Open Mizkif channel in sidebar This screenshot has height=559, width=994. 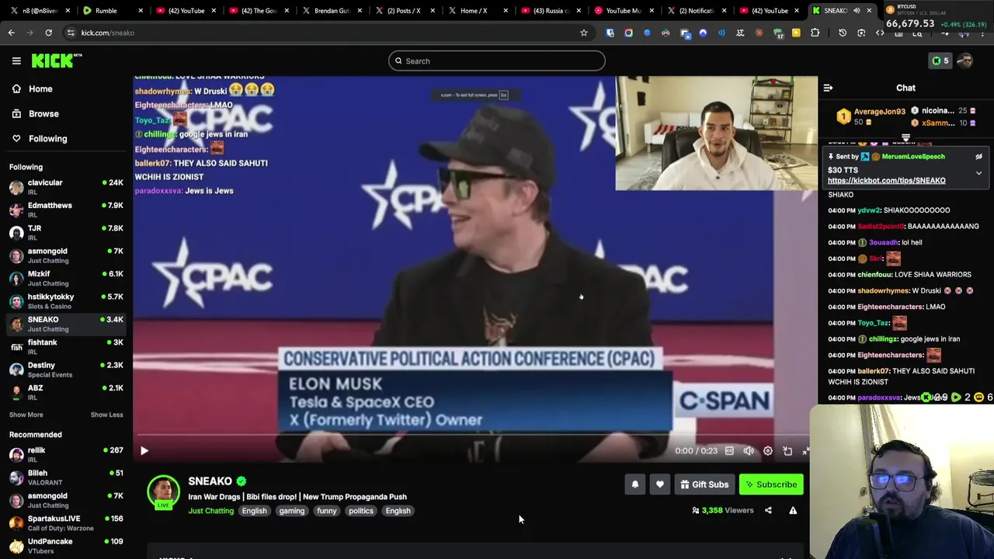66,278
